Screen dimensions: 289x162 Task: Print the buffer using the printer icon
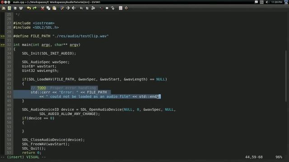21,8
